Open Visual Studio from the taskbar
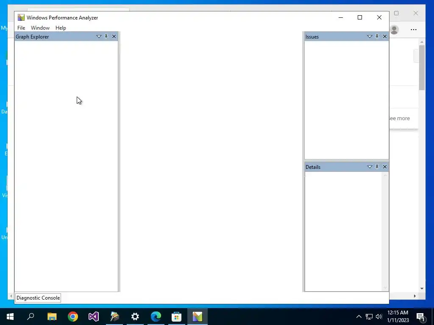The width and height of the screenshot is (434, 325). 94,317
